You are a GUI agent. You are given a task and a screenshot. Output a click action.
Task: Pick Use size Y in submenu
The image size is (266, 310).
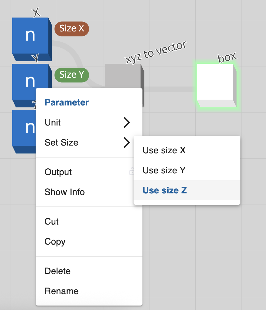[x=164, y=170]
